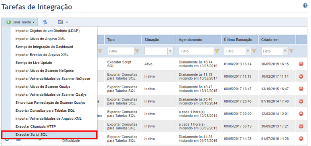Apply the Agendamento column filter funnel icon
The height and width of the screenshot is (146, 311).
tap(217, 51)
